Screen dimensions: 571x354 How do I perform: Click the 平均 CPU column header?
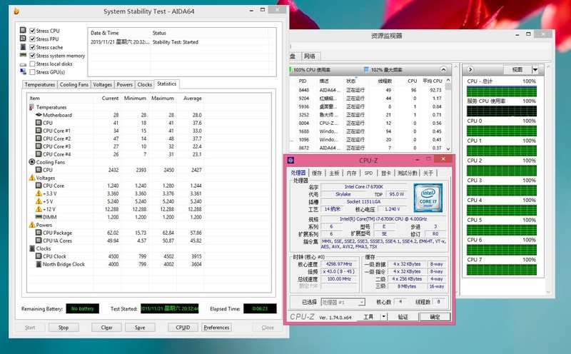coord(433,81)
